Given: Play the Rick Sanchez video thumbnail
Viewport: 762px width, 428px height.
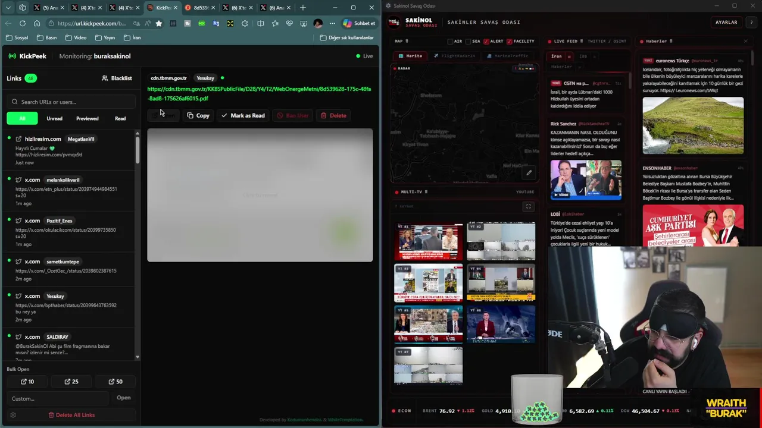Looking at the screenshot, I should 586,179.
